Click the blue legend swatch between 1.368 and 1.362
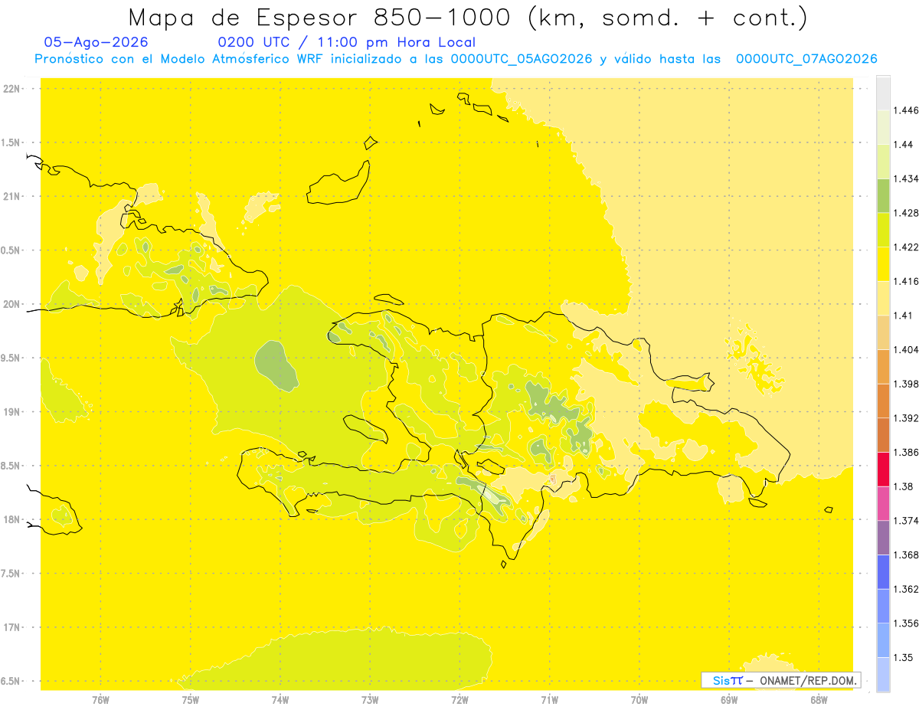This screenshot has width=919, height=710. (x=883, y=571)
